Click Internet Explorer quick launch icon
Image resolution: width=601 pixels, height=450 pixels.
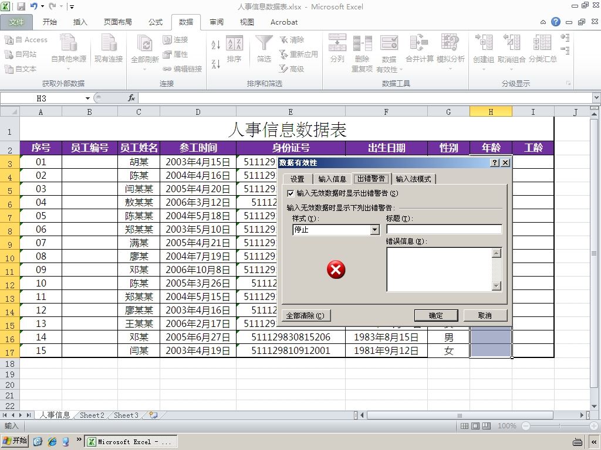pyautogui.click(x=52, y=442)
